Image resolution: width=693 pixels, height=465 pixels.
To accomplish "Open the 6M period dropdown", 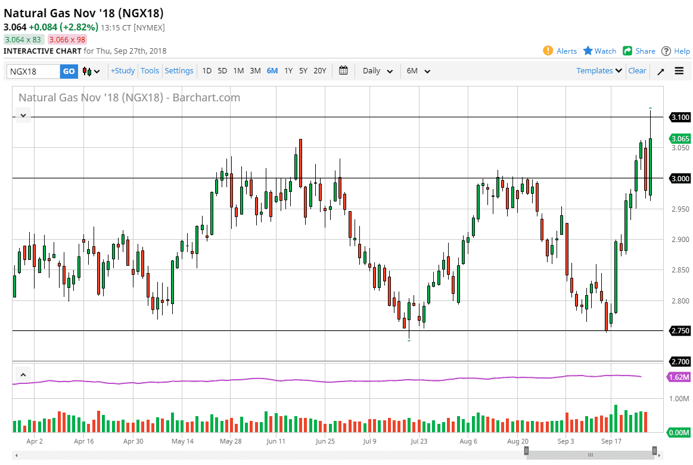I will [418, 71].
